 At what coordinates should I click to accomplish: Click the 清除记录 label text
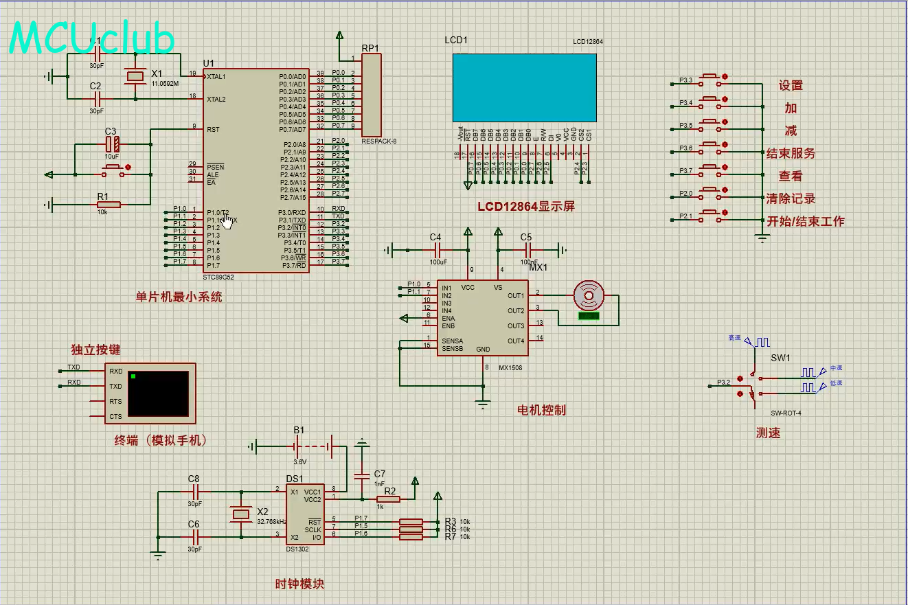point(791,198)
